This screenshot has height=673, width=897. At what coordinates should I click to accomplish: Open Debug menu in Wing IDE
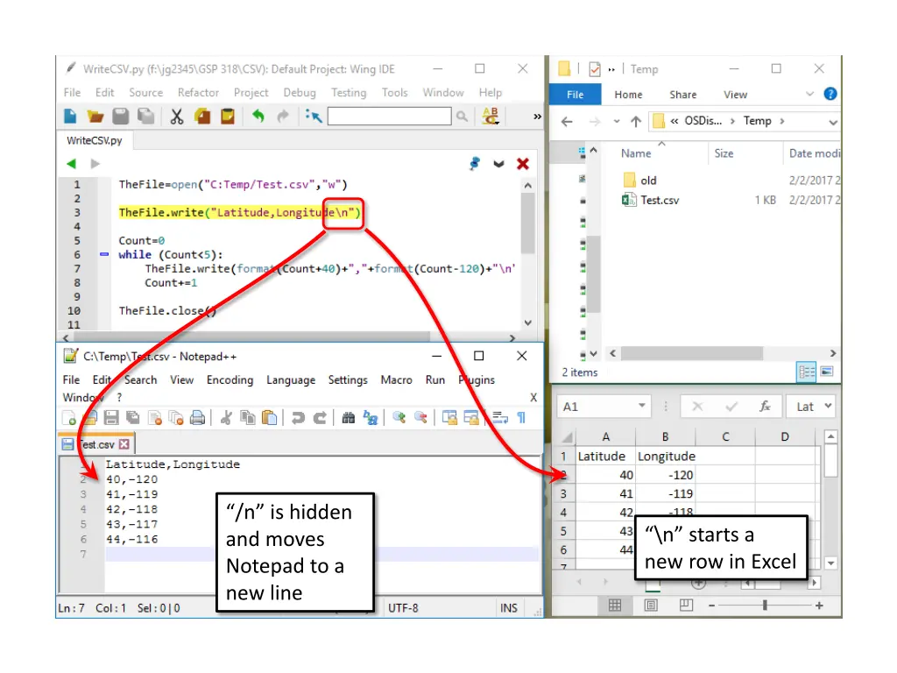(300, 92)
